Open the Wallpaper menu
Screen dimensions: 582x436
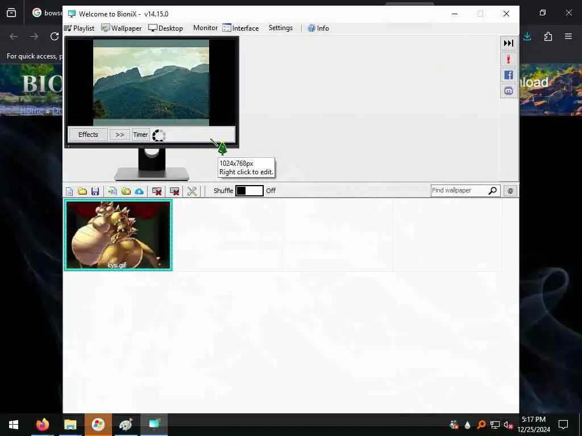(x=122, y=28)
